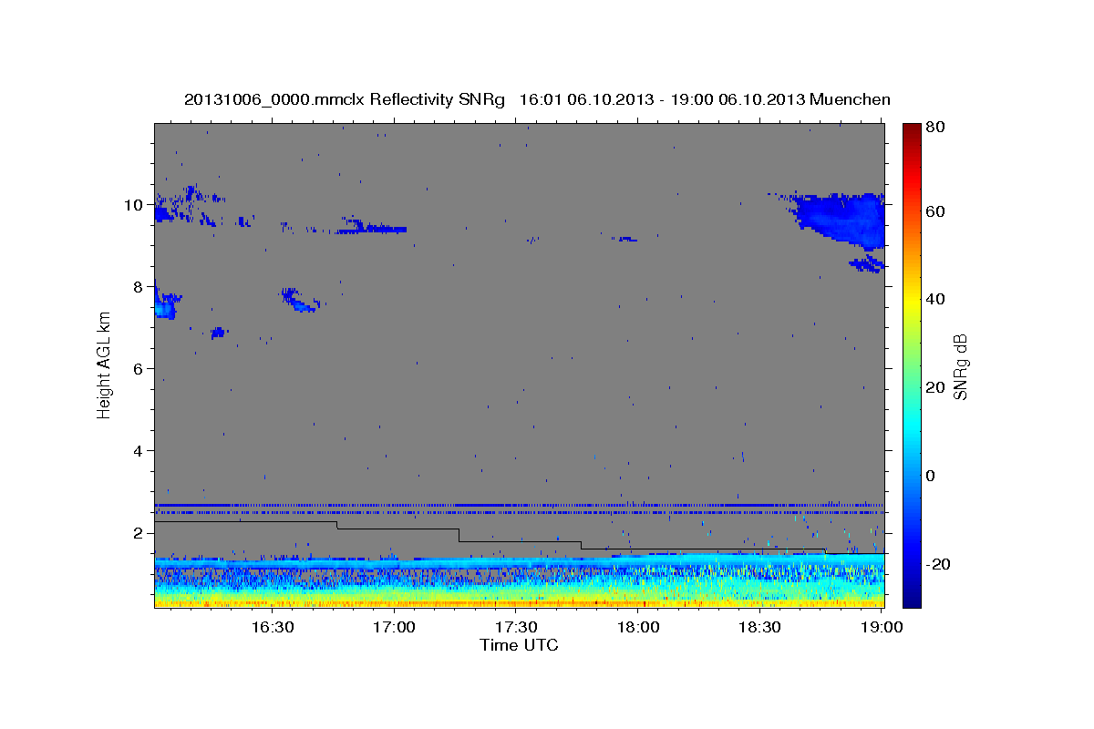Image resolution: width=1094 pixels, height=729 pixels.
Task: Click the height tick label 2
Action: pyautogui.click(x=139, y=533)
